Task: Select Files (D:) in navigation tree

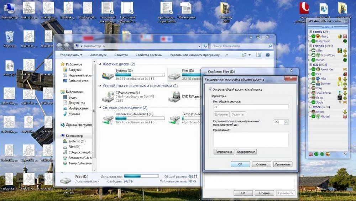Action: [x=74, y=147]
